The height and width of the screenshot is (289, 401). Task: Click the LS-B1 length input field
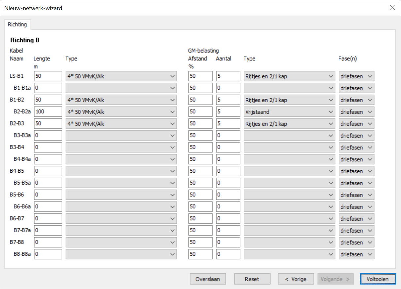coord(48,76)
